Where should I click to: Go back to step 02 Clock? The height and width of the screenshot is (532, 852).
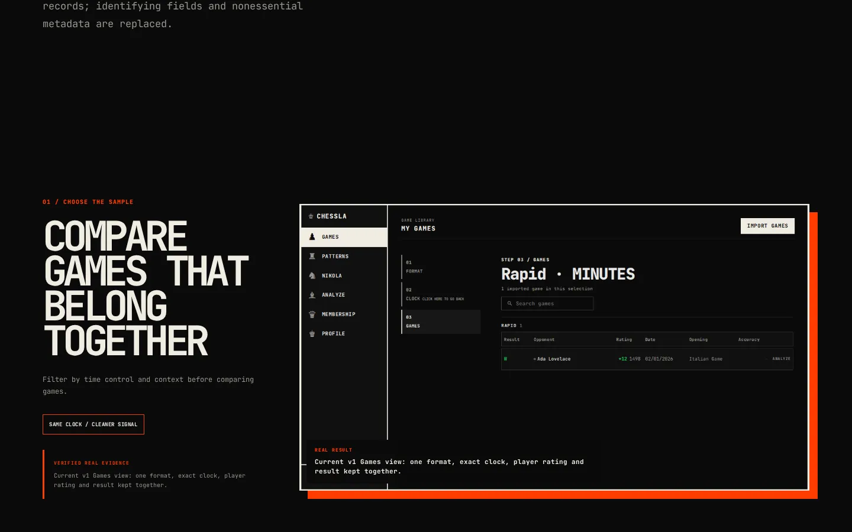pyautogui.click(x=441, y=294)
